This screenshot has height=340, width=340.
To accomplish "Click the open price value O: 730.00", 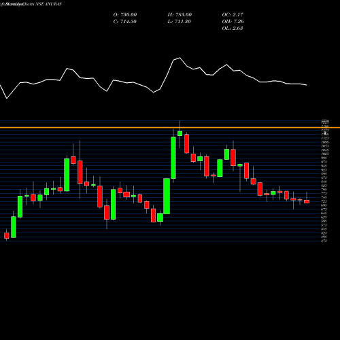I will coord(125,14).
